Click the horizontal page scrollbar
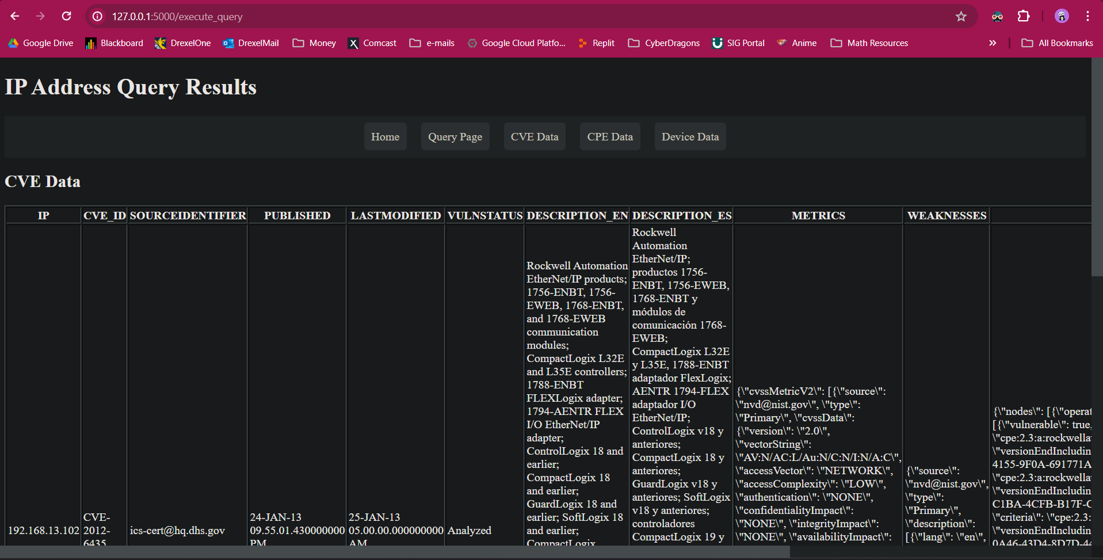The height and width of the screenshot is (560, 1103). (395, 552)
